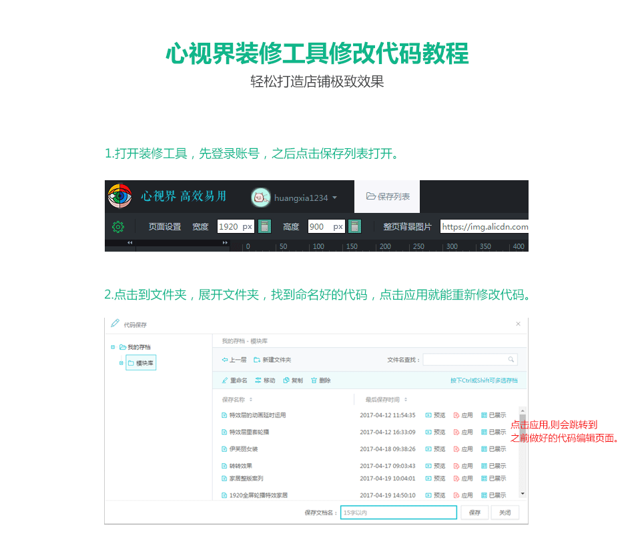Image resolution: width=634 pixels, height=558 pixels.
Task: Click the magnifier icon in 文件名查找 box
Action: (511, 360)
